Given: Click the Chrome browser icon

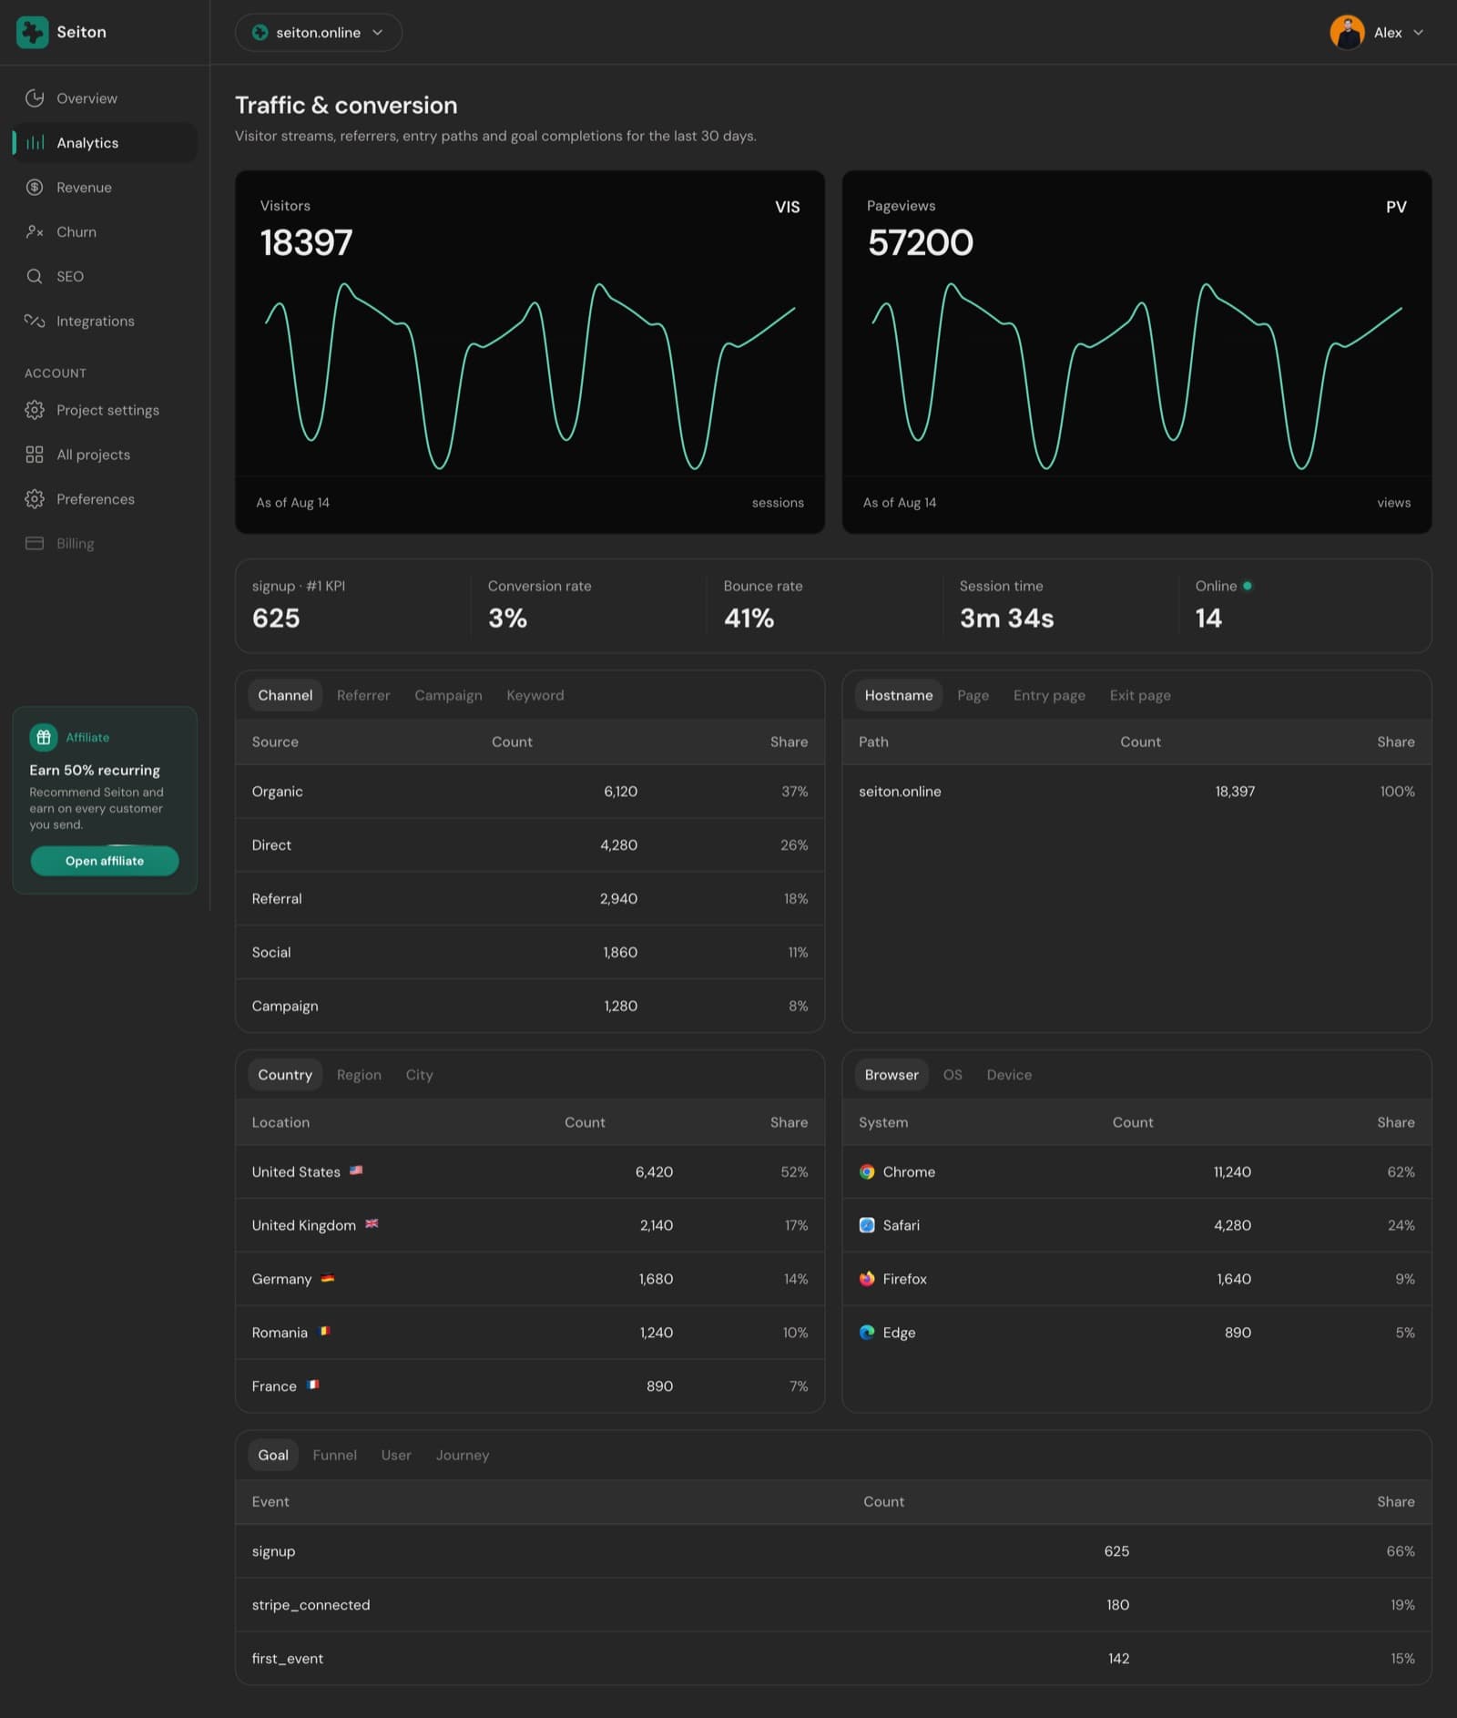Looking at the screenshot, I should pyautogui.click(x=866, y=1172).
